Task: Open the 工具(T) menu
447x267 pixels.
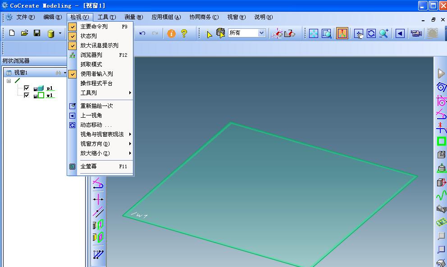Action: [x=107, y=17]
